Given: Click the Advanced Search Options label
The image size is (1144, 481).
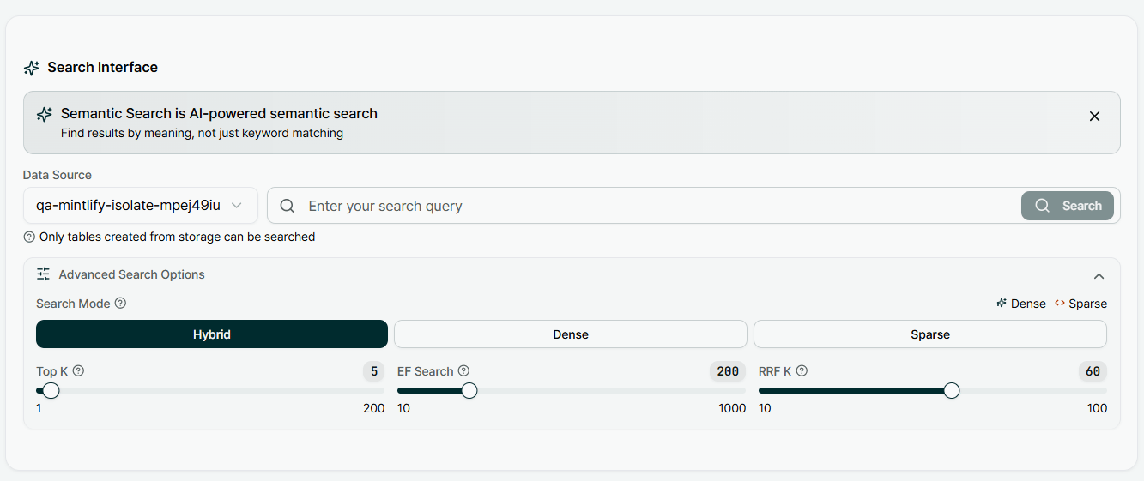Looking at the screenshot, I should click(x=131, y=274).
